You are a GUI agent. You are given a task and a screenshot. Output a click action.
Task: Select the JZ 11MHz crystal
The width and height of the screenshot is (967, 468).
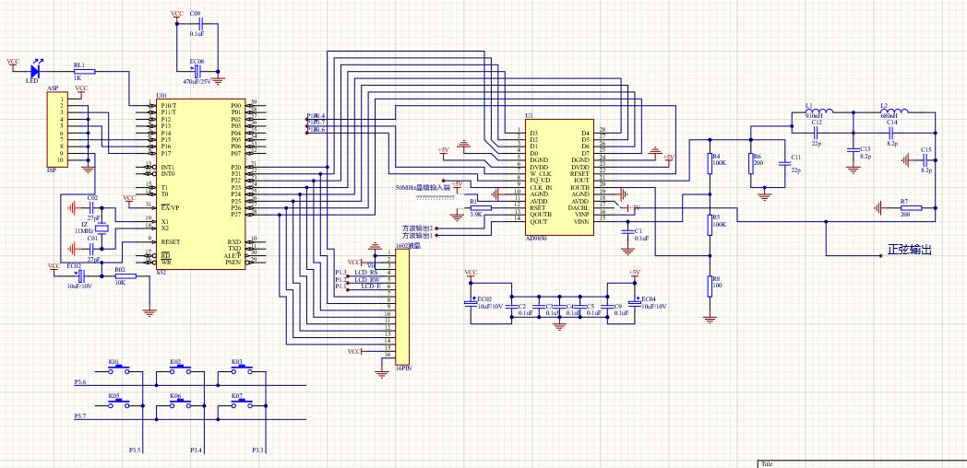click(x=102, y=228)
